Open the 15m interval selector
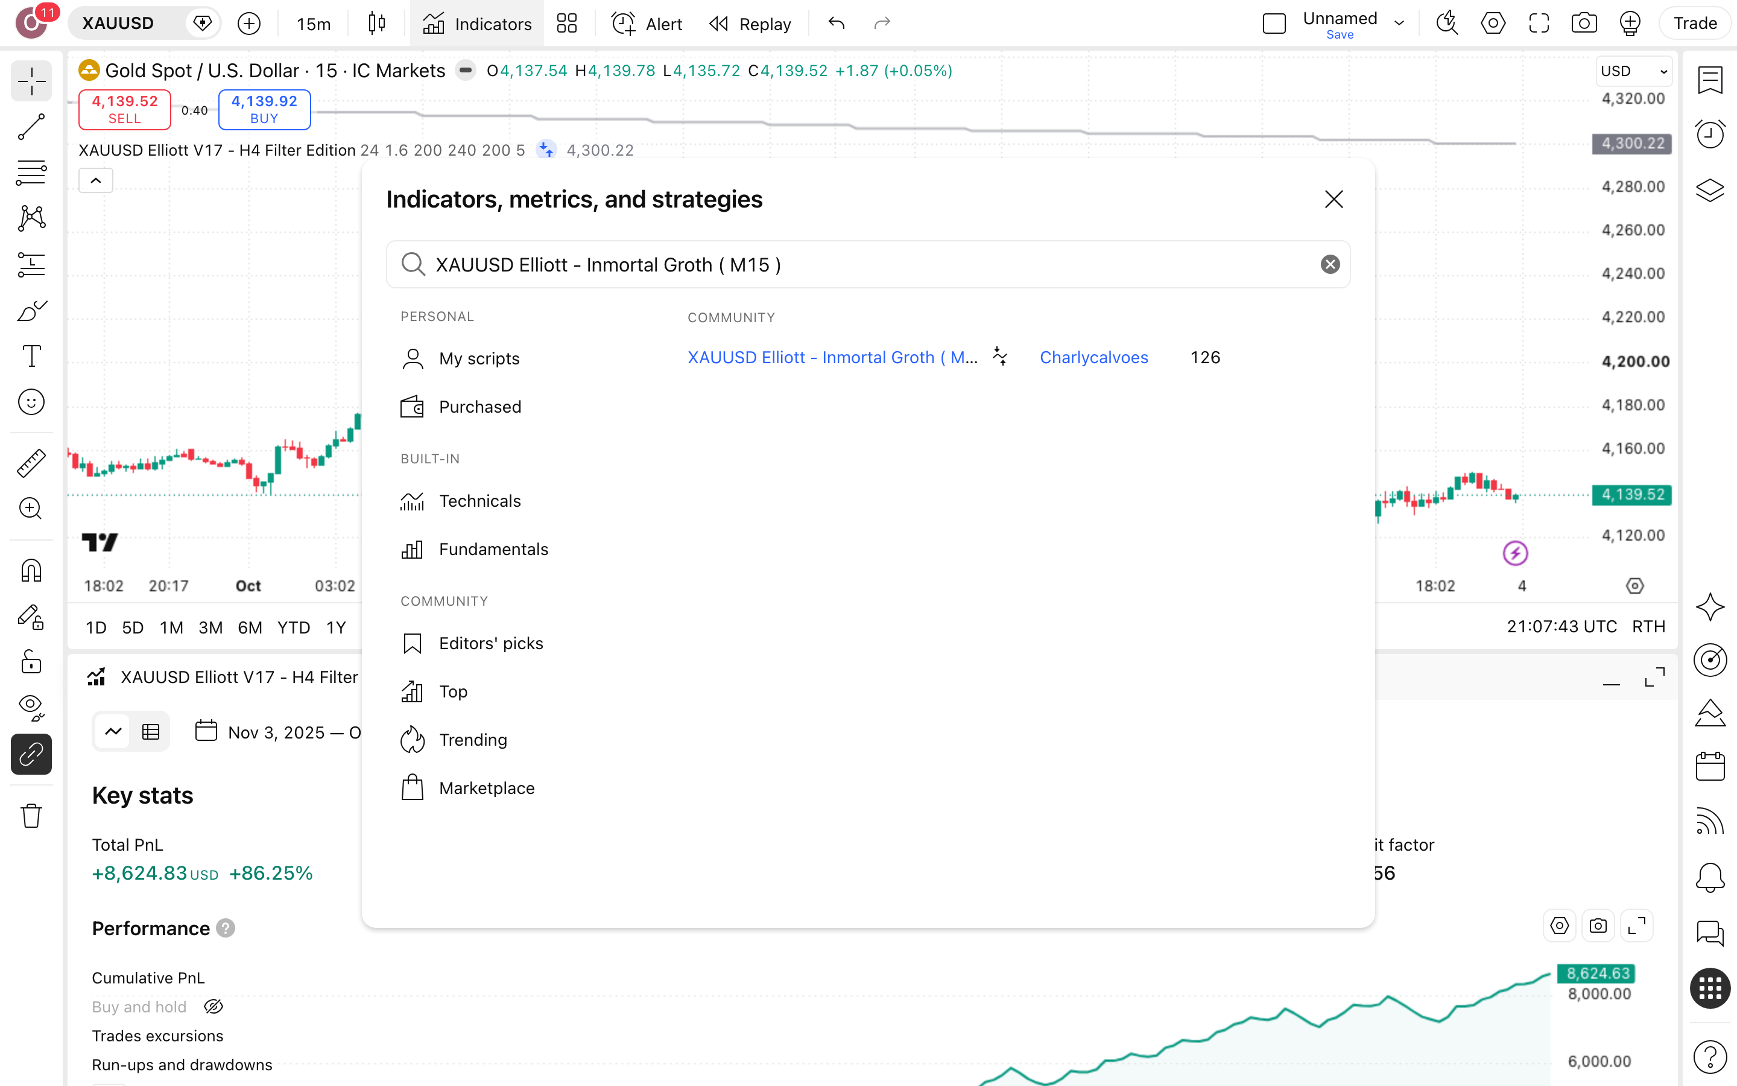Screen dimensions: 1737x1086 [x=313, y=24]
